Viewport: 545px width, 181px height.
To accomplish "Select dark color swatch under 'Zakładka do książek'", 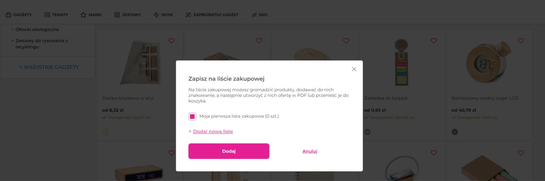I will 367,132.
